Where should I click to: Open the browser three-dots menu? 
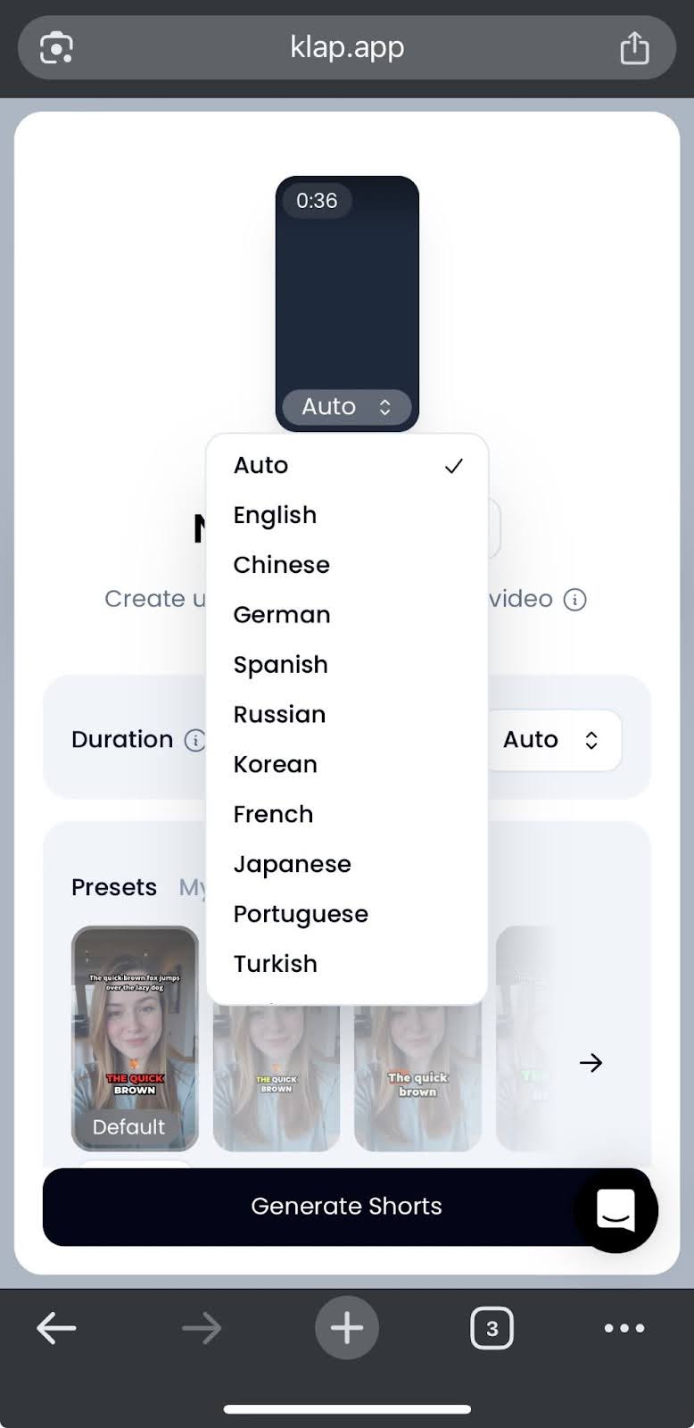click(x=624, y=1328)
